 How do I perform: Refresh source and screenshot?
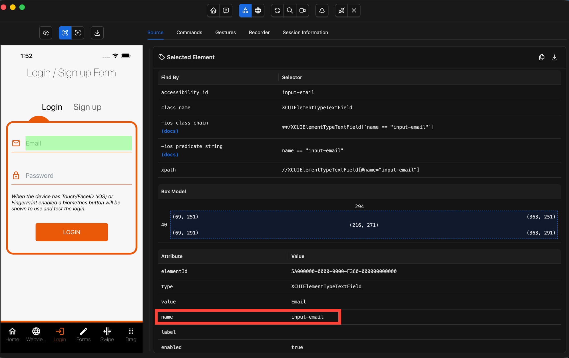pos(277,11)
